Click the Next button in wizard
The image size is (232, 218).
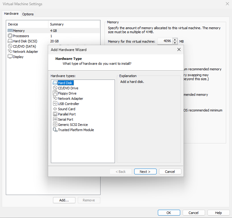tap(145, 172)
